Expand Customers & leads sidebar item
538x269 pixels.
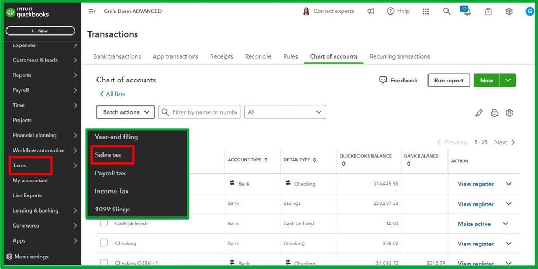[75, 60]
